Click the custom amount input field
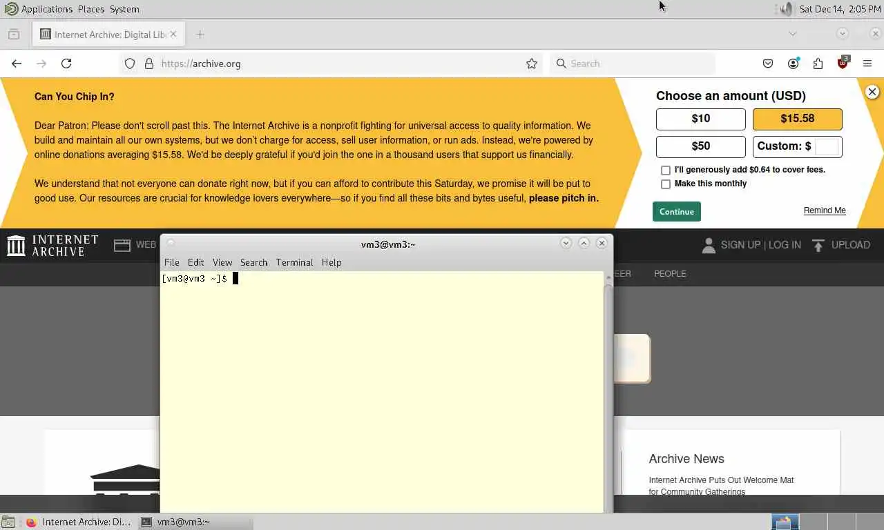 pyautogui.click(x=826, y=146)
